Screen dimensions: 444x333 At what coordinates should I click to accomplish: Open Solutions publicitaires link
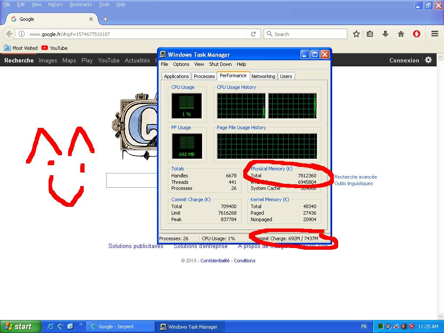tap(136, 246)
